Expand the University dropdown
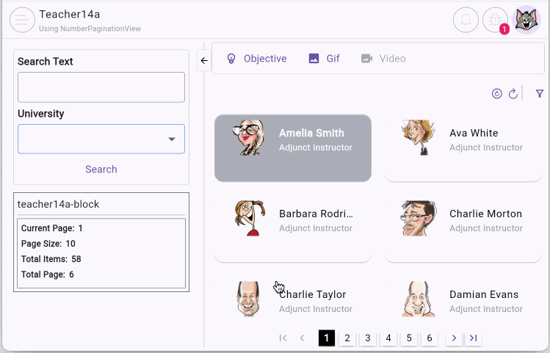 click(x=171, y=139)
